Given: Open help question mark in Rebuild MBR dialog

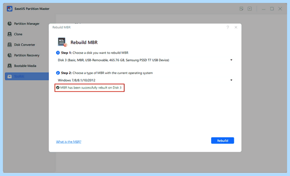Looking at the screenshot, I should click(x=228, y=28).
